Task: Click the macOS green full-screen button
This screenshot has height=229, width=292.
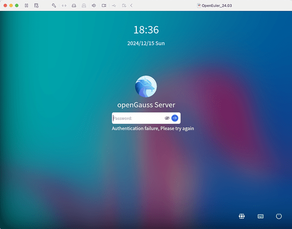Action: click(17, 5)
